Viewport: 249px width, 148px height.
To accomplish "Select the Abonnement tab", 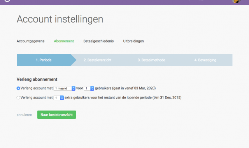I will [x=64, y=41].
